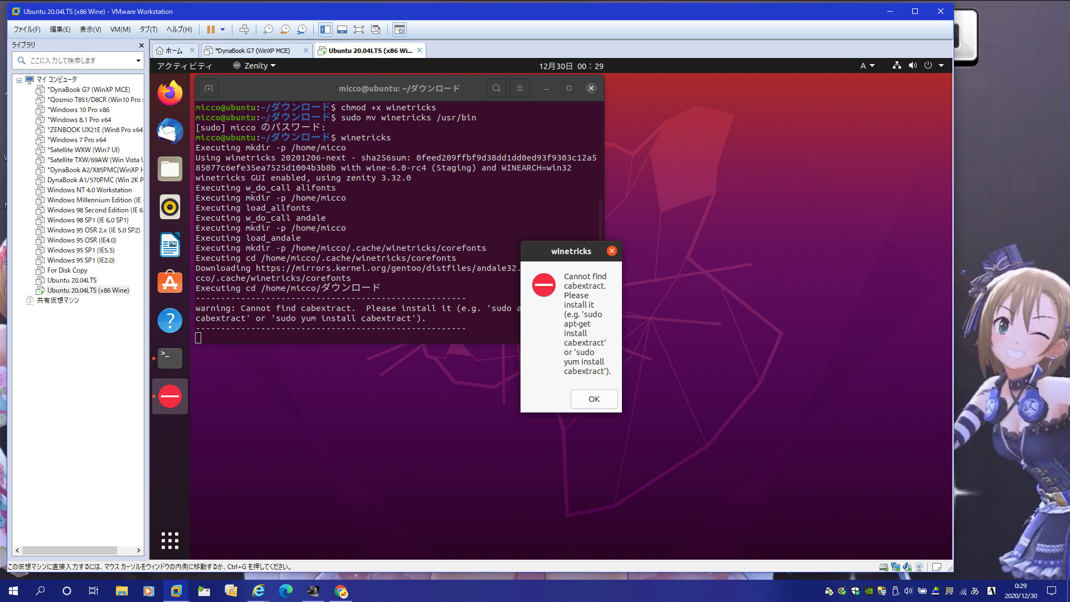Click the Terminal icon in the dock
Viewport: 1070px width, 602px height.
coord(170,358)
